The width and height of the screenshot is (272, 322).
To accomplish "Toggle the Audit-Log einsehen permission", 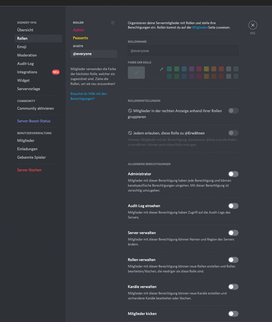I will [233, 206].
